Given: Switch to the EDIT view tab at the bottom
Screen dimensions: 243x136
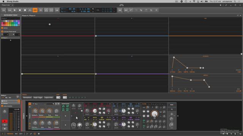Looking at the screenshot, I should click(x=21, y=134).
